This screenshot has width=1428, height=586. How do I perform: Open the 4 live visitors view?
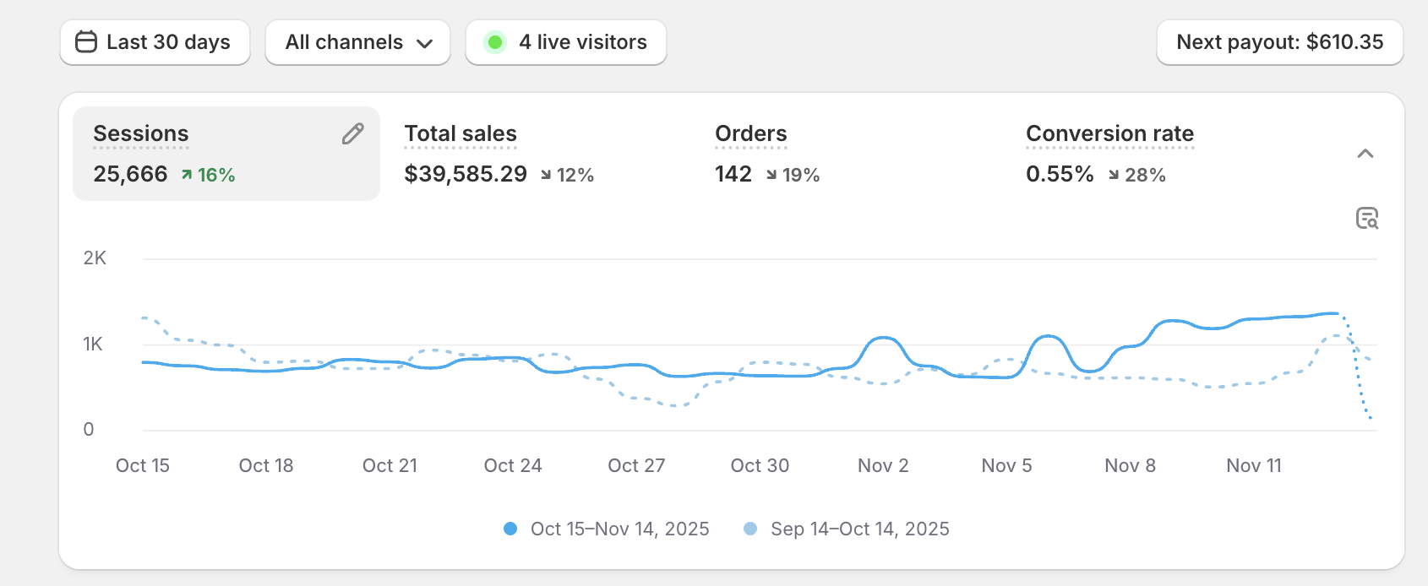[566, 41]
